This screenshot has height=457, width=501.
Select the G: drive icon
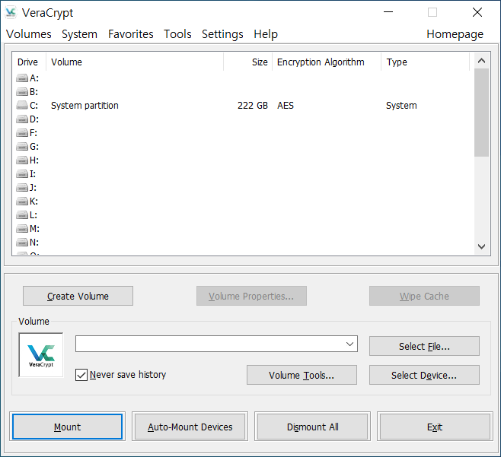(x=22, y=147)
